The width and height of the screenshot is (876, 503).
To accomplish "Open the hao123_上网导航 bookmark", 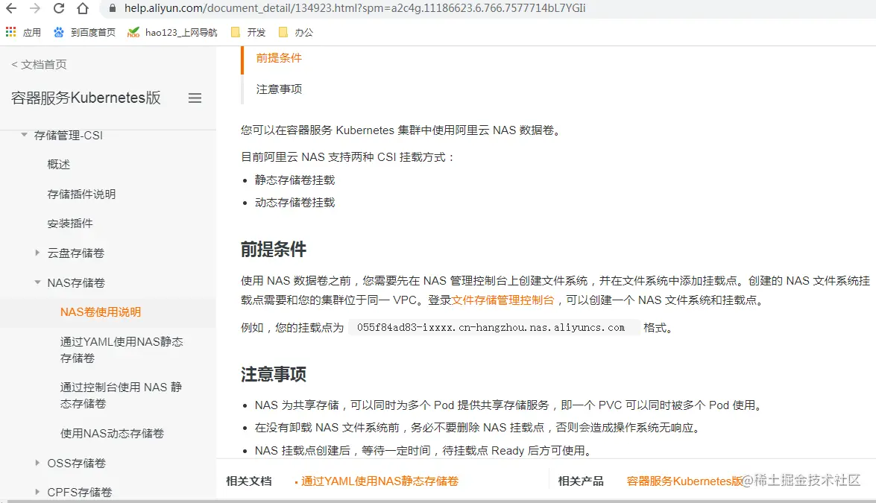I will coord(172,32).
